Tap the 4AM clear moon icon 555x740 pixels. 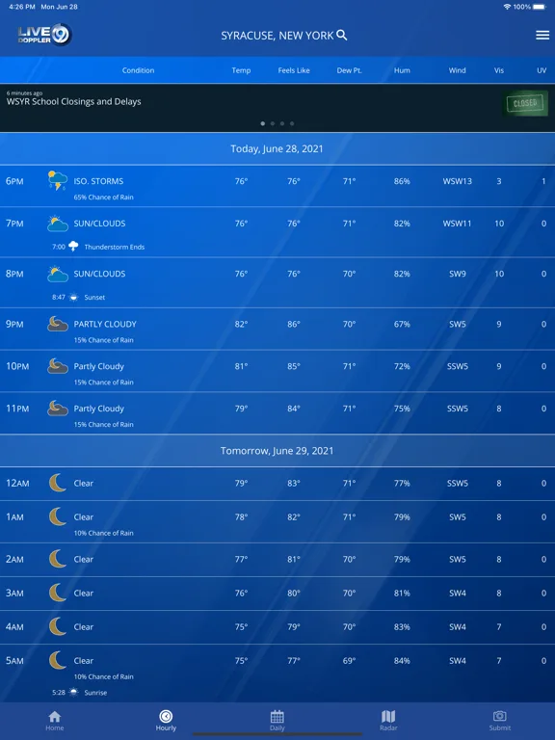coord(58,626)
